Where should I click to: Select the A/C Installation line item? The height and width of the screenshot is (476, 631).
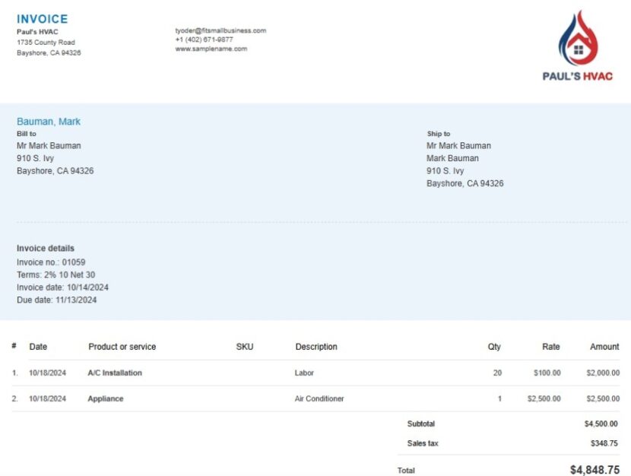tap(114, 373)
